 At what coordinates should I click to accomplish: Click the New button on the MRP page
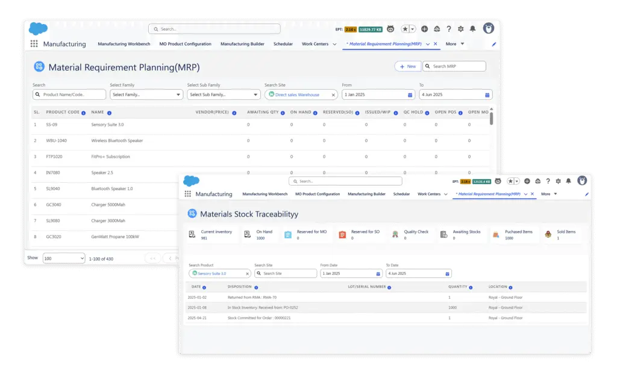[408, 66]
